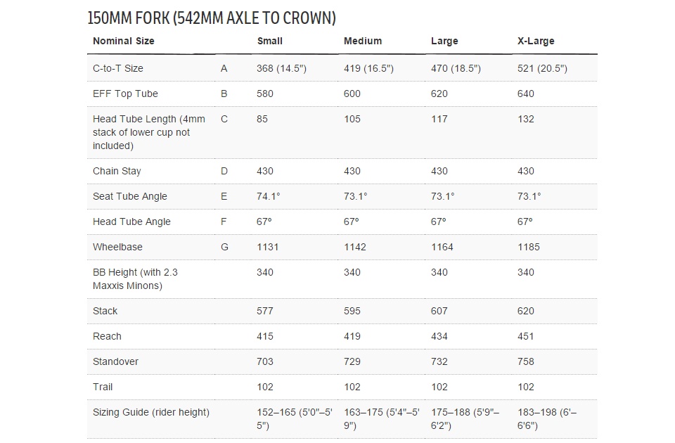675x443 pixels.
Task: Click the EFF Top Tube row label
Action: (x=125, y=94)
